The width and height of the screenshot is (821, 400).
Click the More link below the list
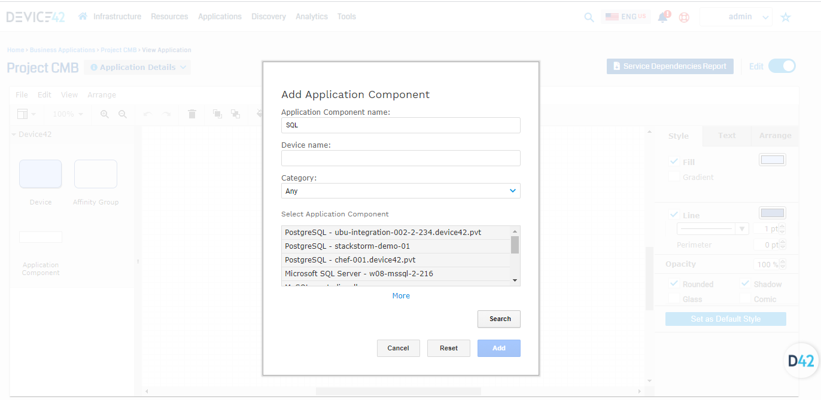(x=401, y=296)
